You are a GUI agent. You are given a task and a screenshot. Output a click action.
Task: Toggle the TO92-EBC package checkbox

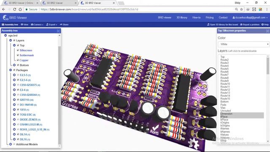click(18, 114)
